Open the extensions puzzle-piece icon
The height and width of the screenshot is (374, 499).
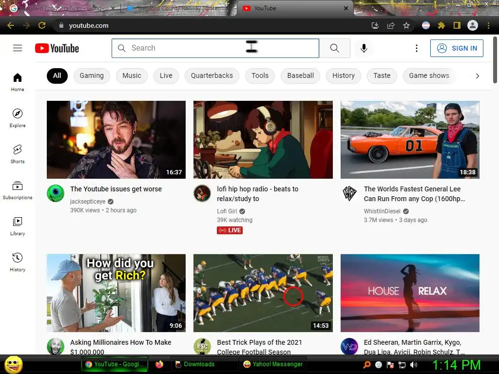(441, 25)
